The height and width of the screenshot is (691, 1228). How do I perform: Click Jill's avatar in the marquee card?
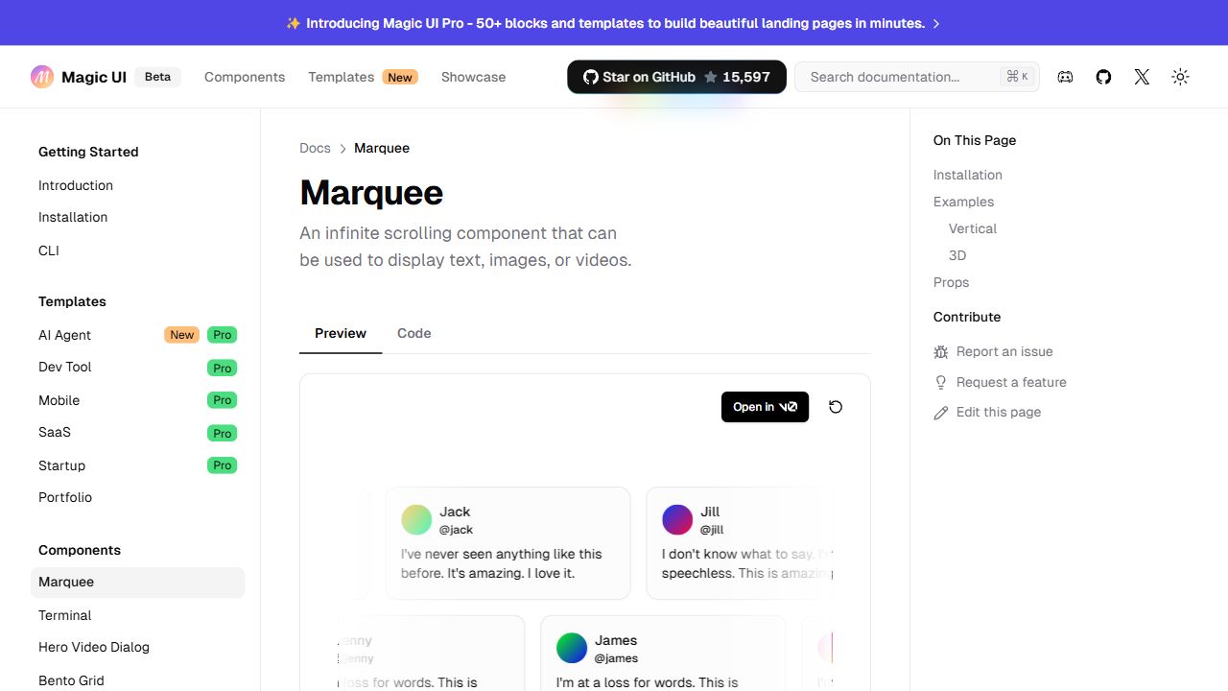(x=677, y=520)
